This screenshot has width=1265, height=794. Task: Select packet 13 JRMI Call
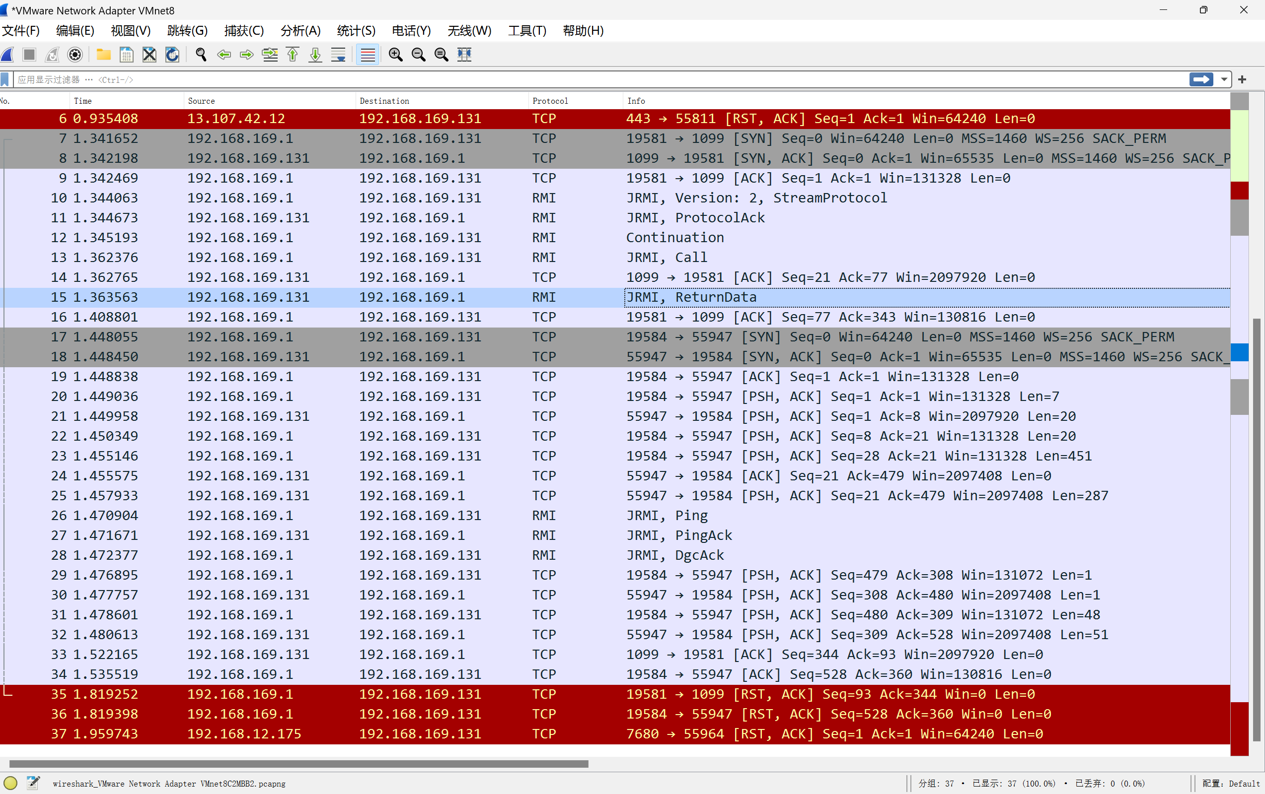coord(615,258)
